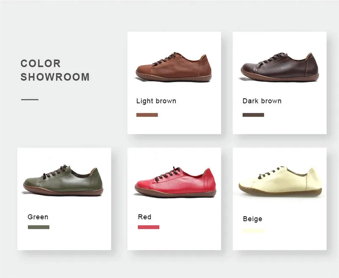Select the green shoe picture

point(63,180)
